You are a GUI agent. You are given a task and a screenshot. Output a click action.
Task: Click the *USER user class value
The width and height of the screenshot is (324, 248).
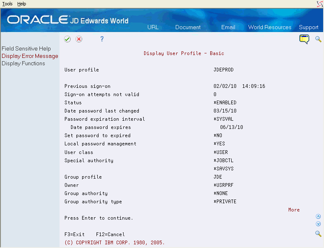[x=221, y=152]
